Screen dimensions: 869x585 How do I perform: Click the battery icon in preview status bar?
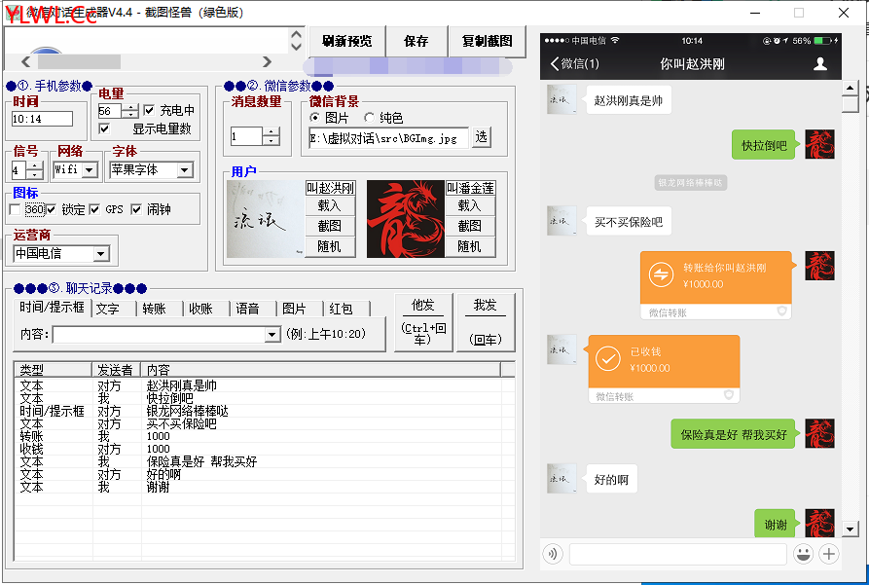click(x=822, y=41)
